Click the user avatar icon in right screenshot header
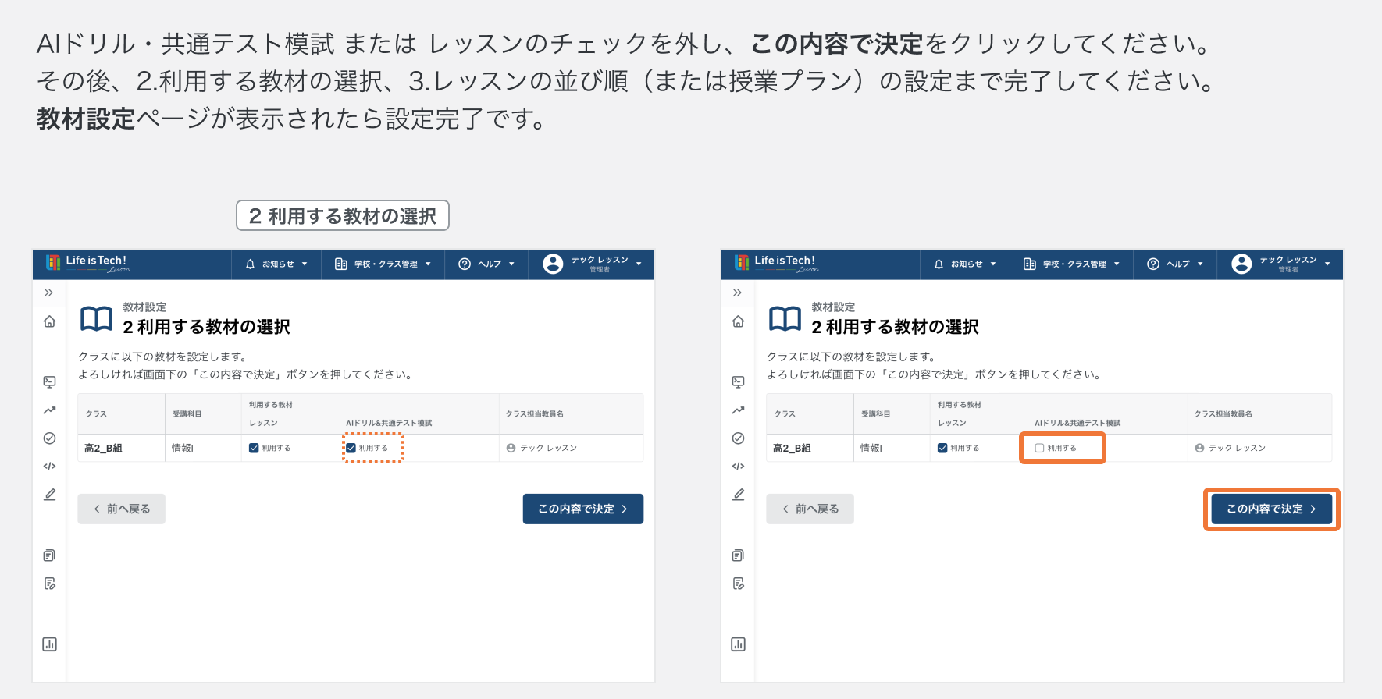This screenshot has height=699, width=1382. click(1241, 264)
